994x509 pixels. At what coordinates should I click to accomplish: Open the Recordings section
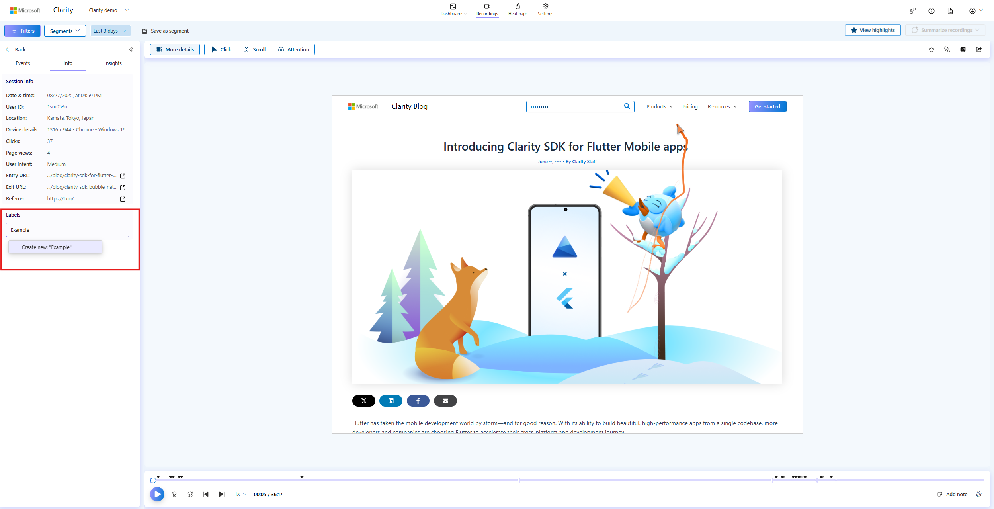coord(487,10)
